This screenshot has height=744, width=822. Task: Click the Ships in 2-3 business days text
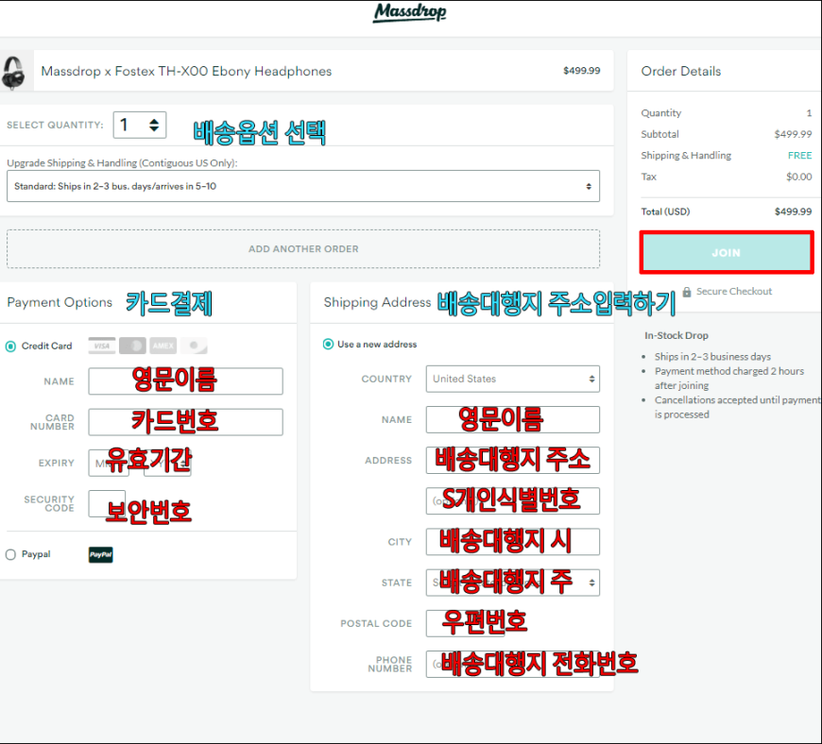click(712, 357)
